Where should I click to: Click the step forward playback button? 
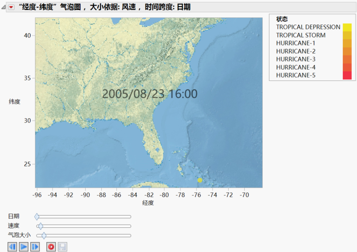pos(35,246)
